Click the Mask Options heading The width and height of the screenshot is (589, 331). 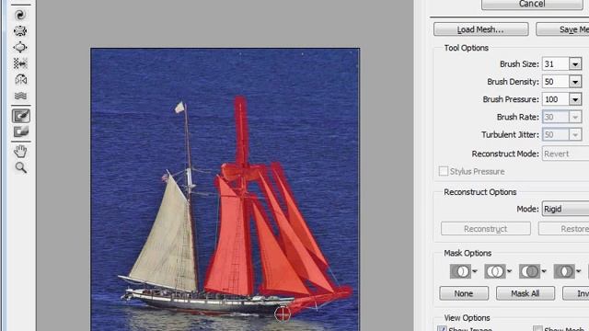[x=468, y=254]
